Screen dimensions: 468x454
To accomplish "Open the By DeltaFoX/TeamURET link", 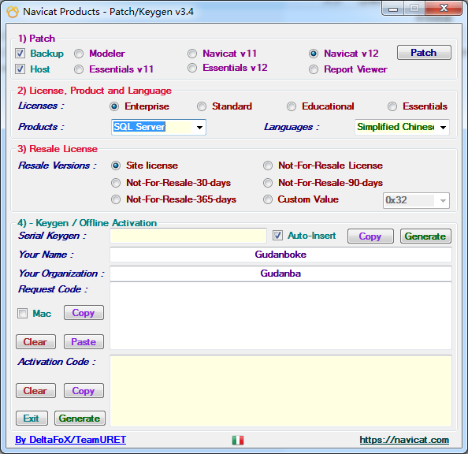I will click(x=70, y=440).
